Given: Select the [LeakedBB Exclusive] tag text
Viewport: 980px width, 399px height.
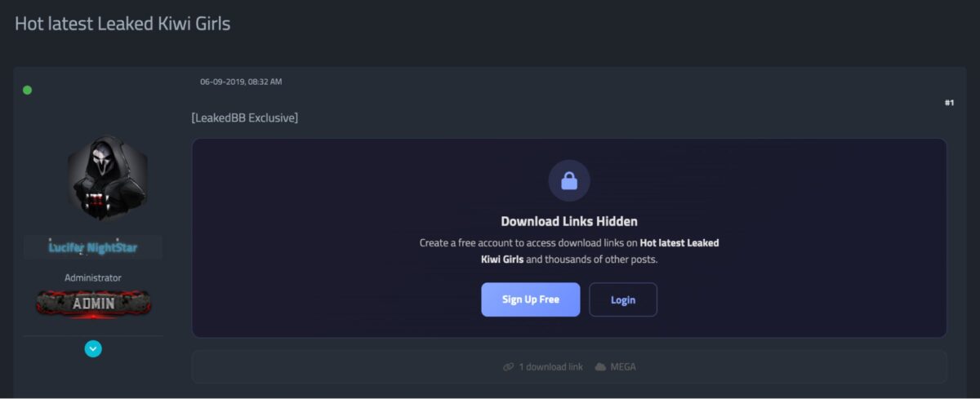Looking at the screenshot, I should [245, 118].
